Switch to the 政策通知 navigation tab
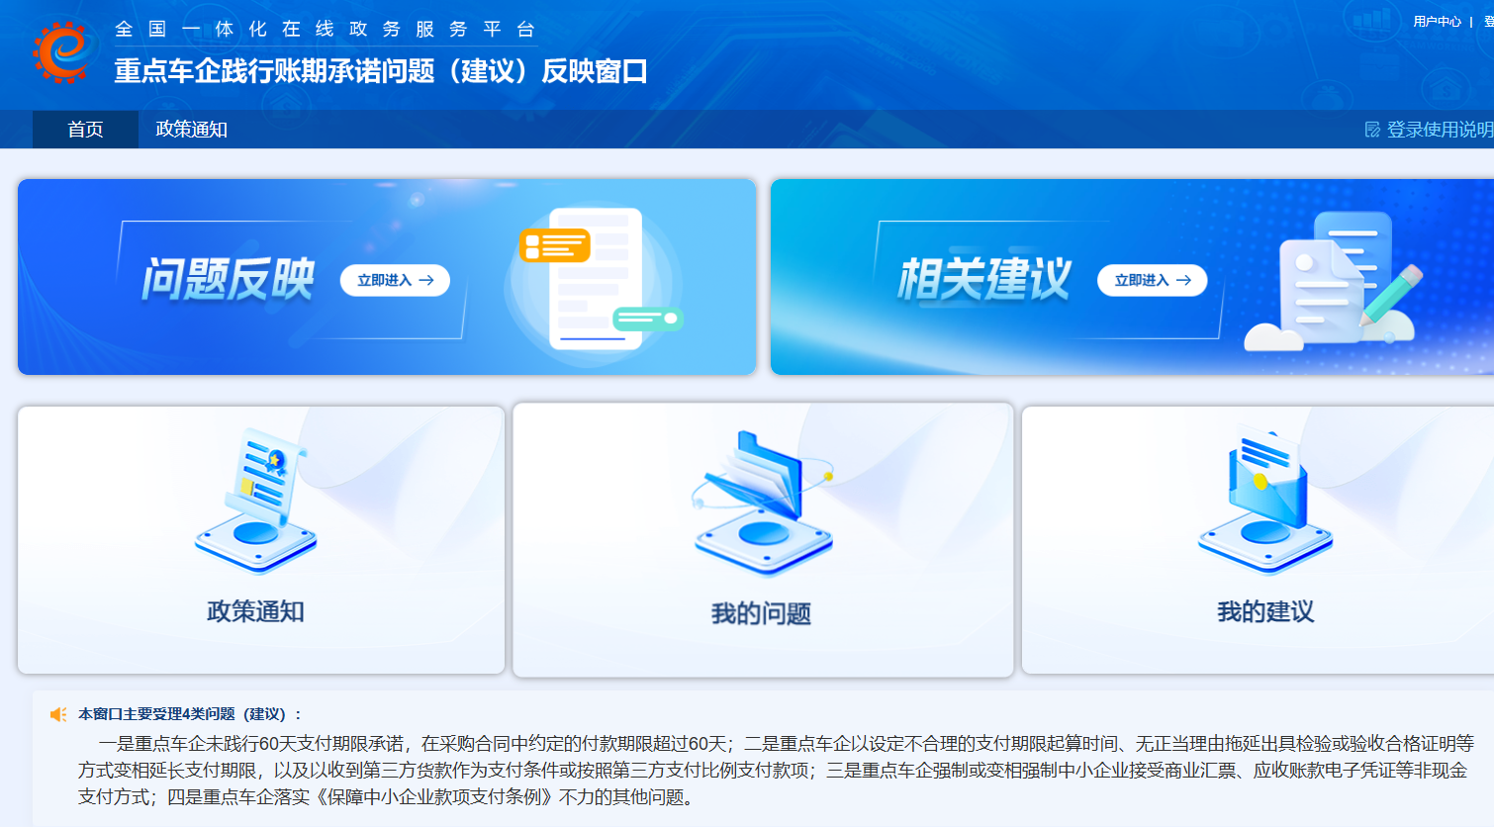Screen dimensions: 1494x827 coord(192,130)
